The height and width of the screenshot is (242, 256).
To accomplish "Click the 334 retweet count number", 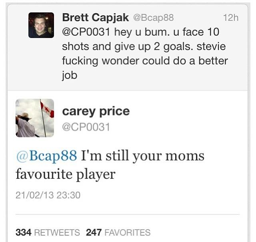I will [24, 232].
